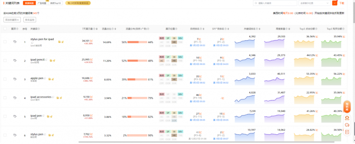Screen dimensions: 355x144
Task: Open the orange download dropdown arrow button
Action: pyautogui.click(x=335, y=3)
